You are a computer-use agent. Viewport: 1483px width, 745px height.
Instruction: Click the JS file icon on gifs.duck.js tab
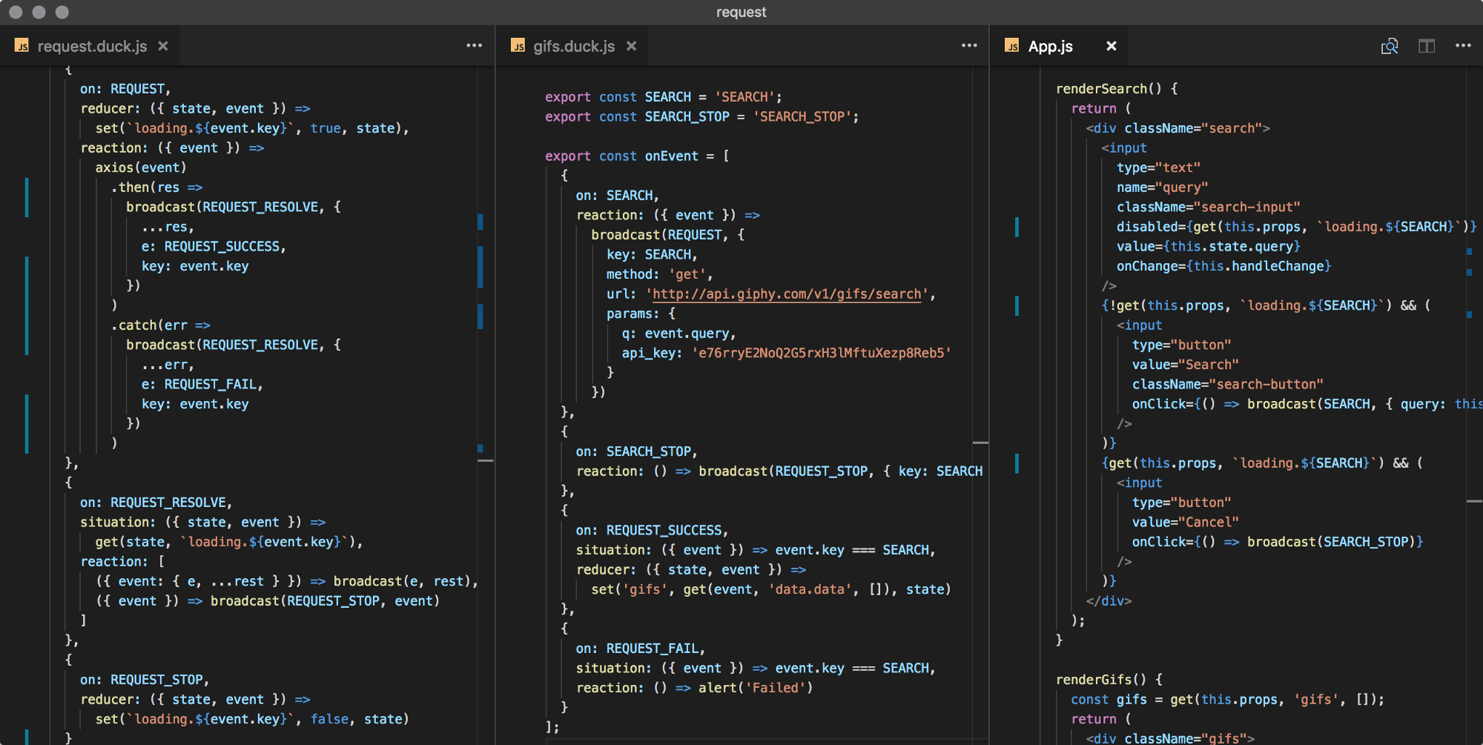tap(518, 46)
